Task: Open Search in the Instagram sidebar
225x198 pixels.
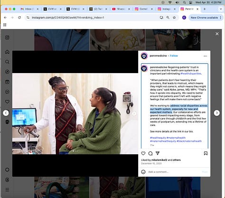Action: click(7, 62)
